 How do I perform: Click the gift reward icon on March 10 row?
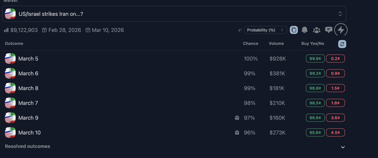point(237,133)
